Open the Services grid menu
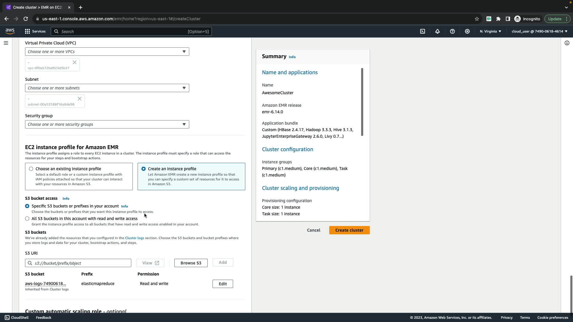Viewport: 573px width, 322px height. tap(35, 31)
